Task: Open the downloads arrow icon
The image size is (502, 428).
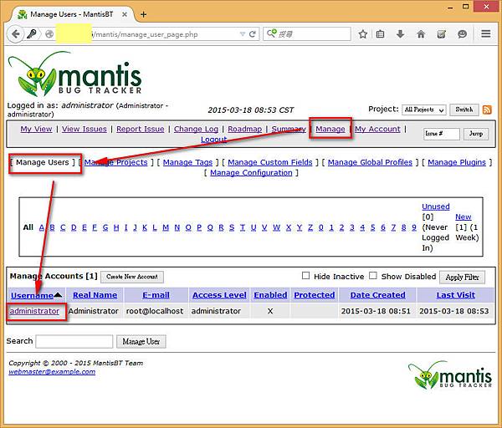Action: coord(401,34)
